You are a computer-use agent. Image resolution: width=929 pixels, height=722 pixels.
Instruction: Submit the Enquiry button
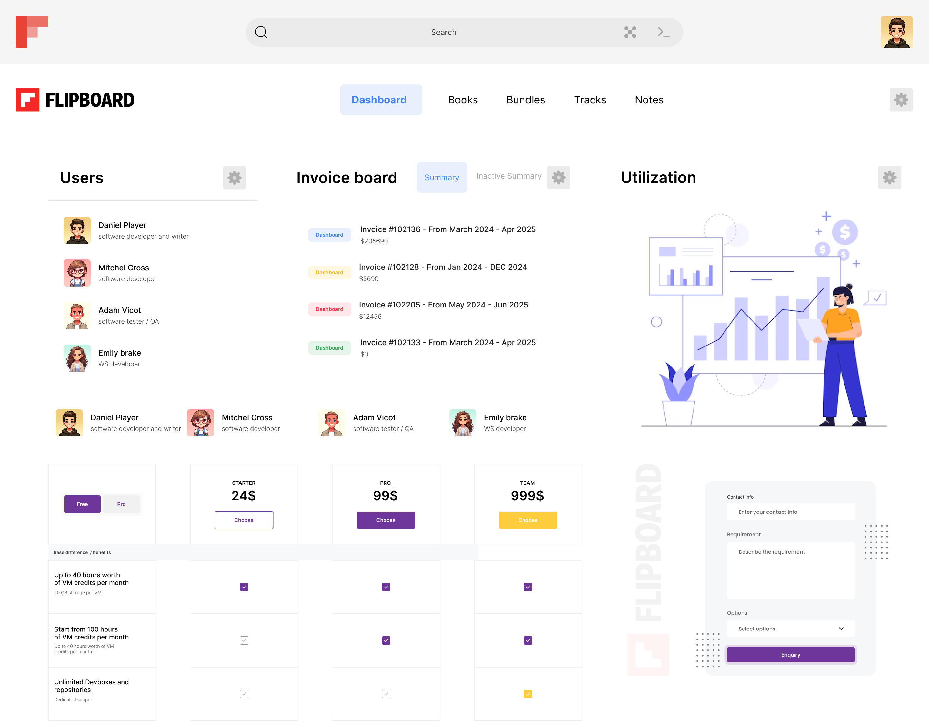click(790, 654)
